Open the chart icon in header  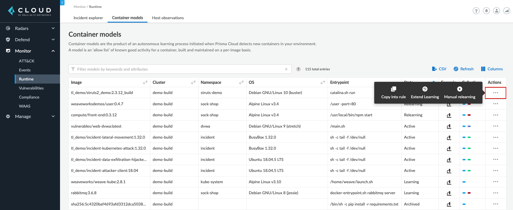[507, 11]
